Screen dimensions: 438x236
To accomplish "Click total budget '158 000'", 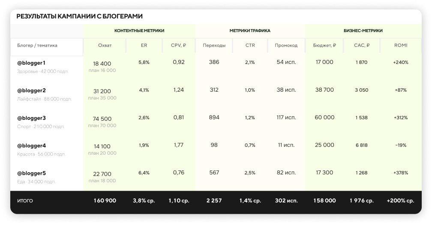I will [x=324, y=201].
